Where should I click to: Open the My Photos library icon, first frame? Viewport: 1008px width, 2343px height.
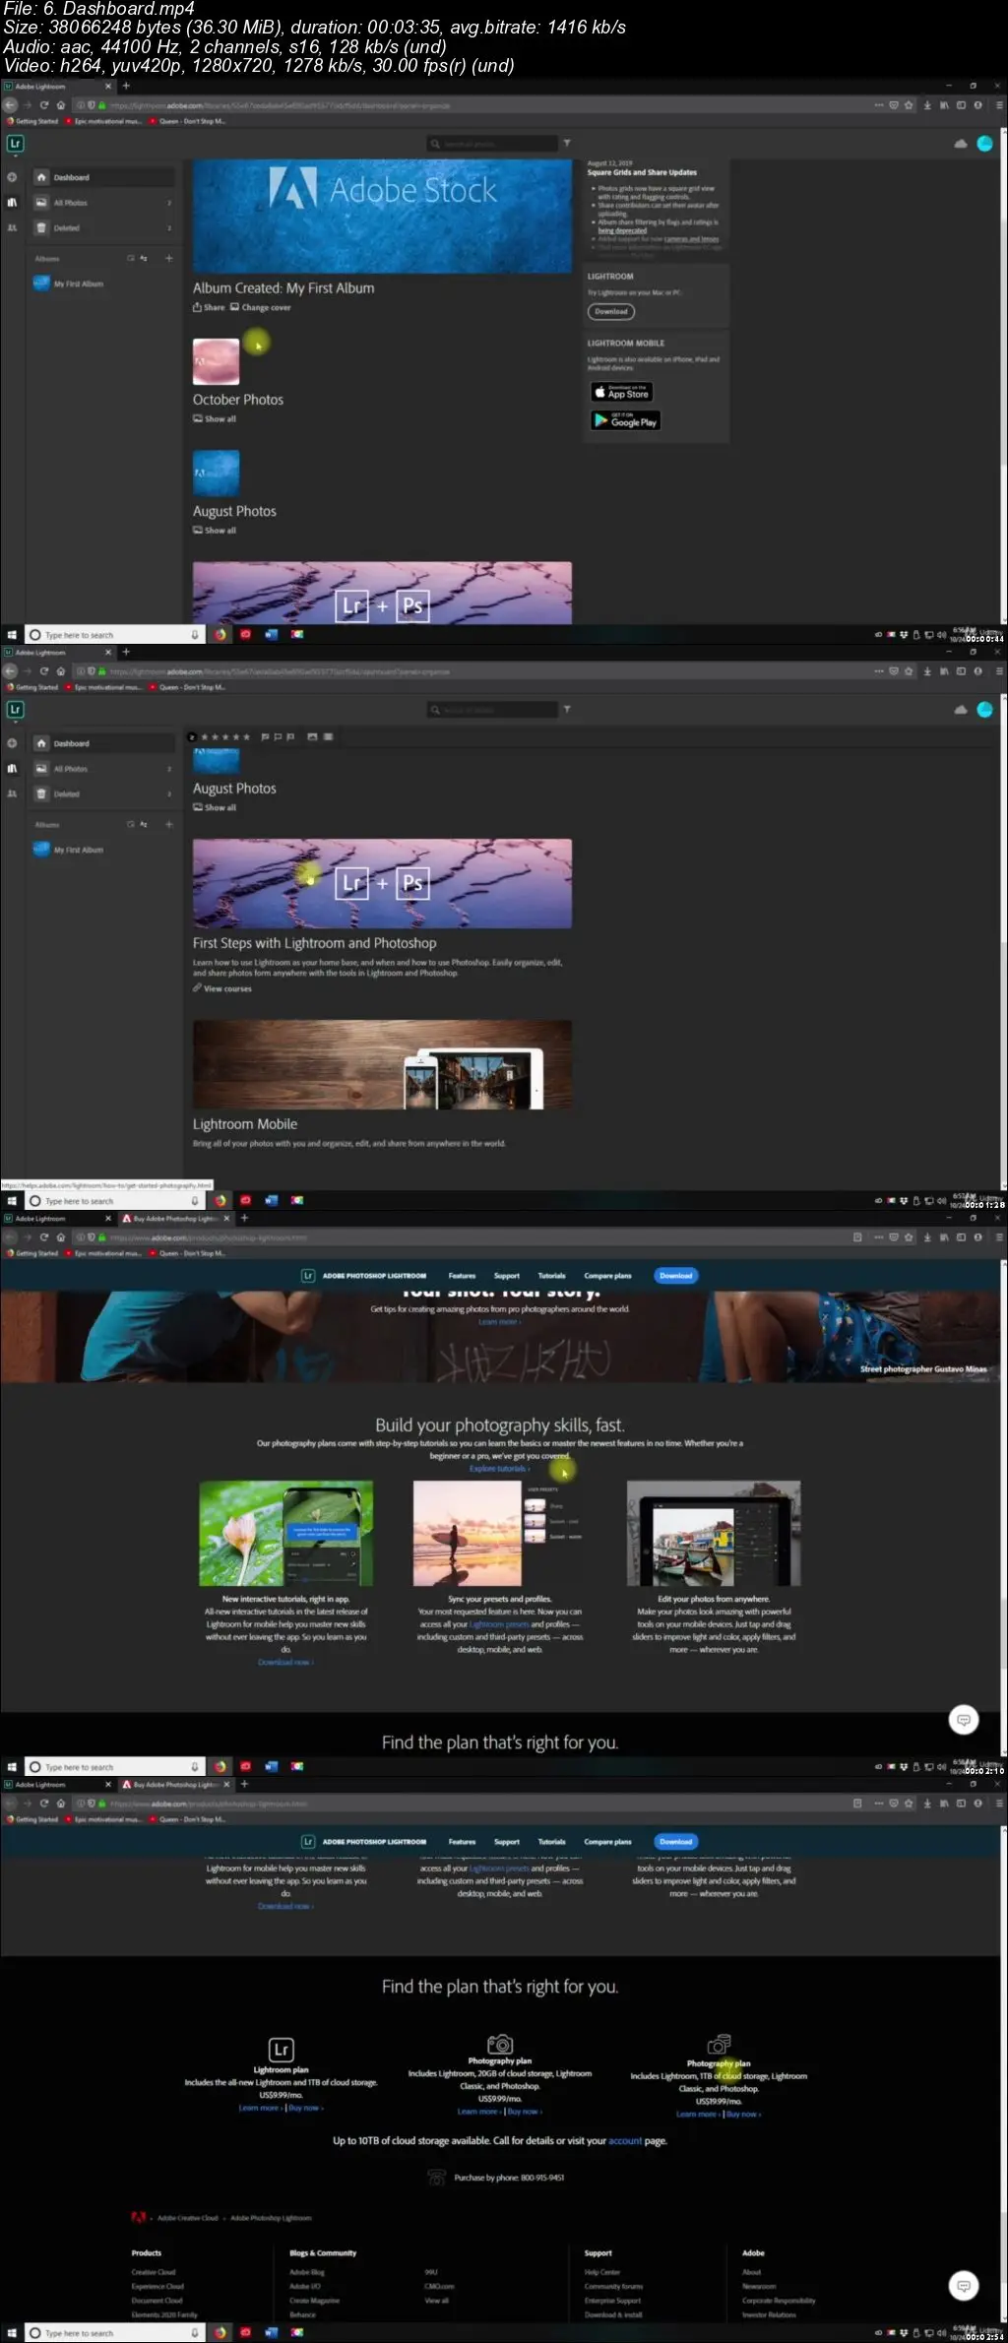click(12, 203)
